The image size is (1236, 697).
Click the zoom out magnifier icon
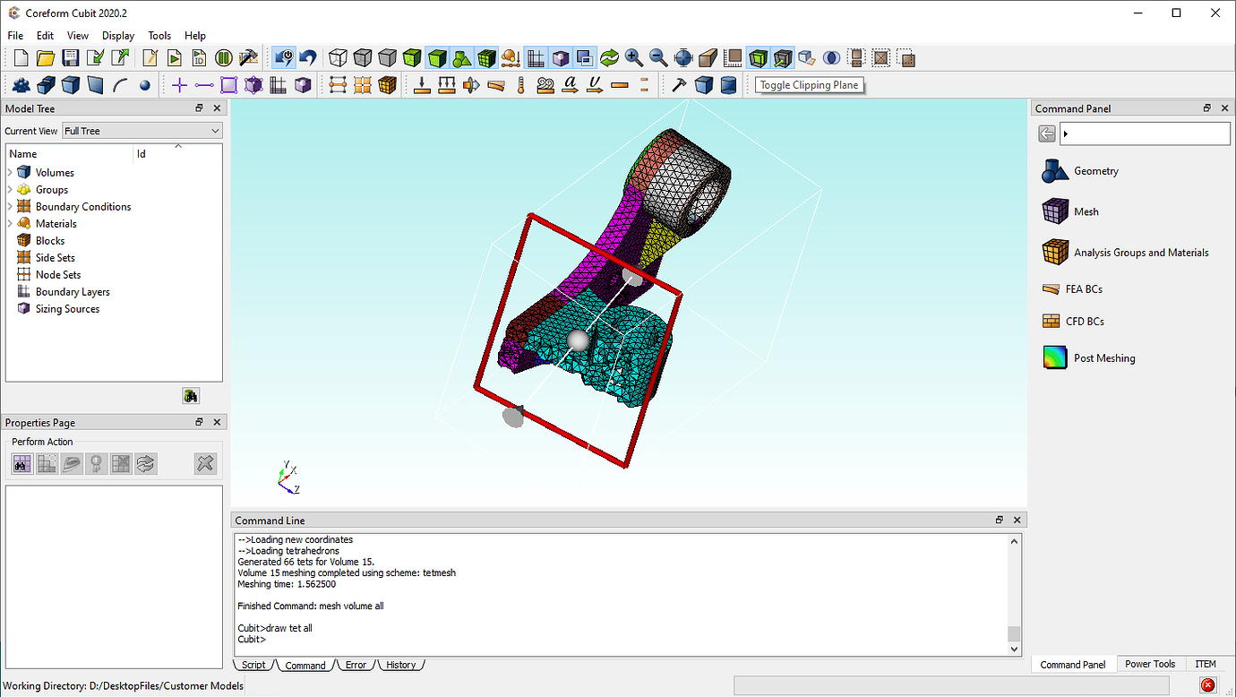pos(658,58)
